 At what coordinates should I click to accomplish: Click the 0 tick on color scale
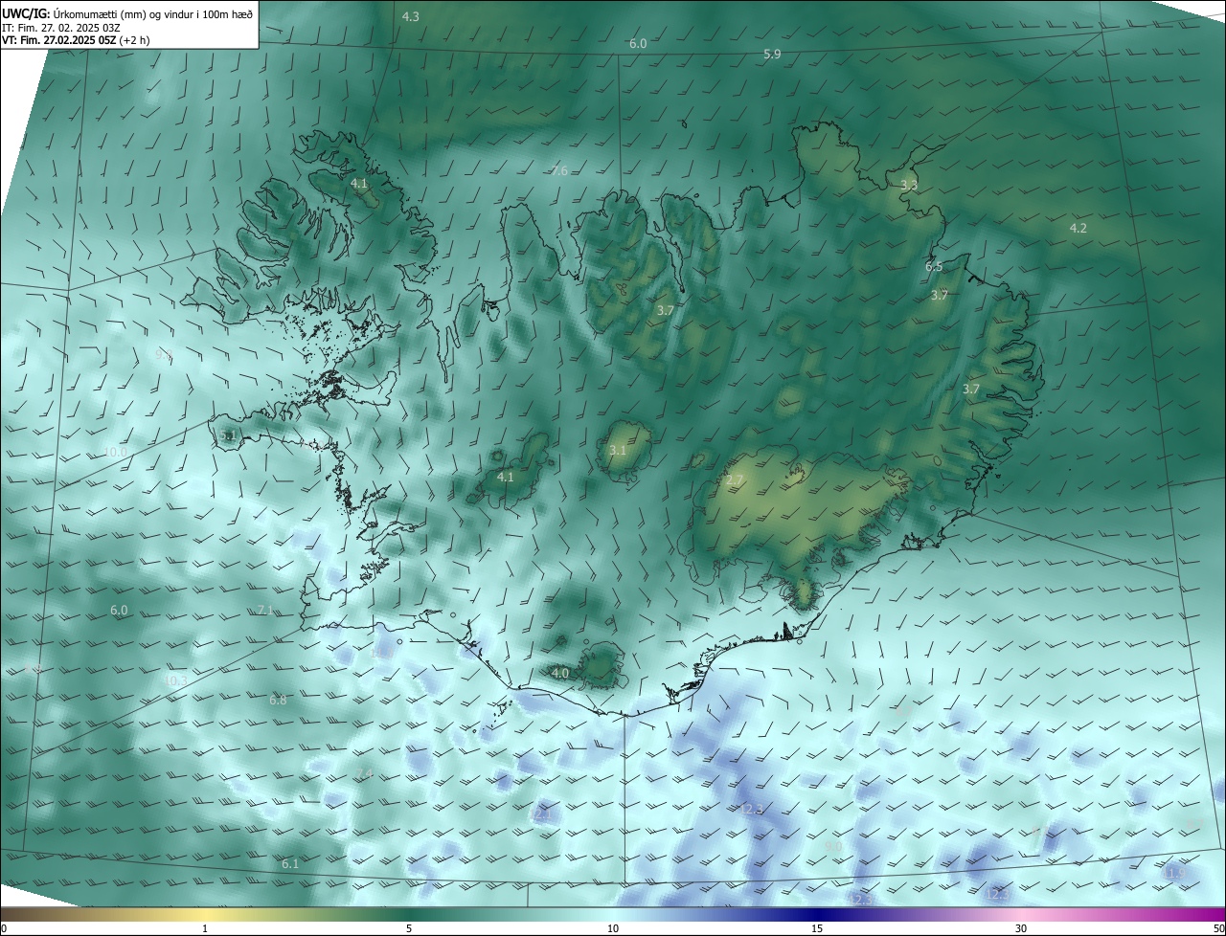[4, 928]
